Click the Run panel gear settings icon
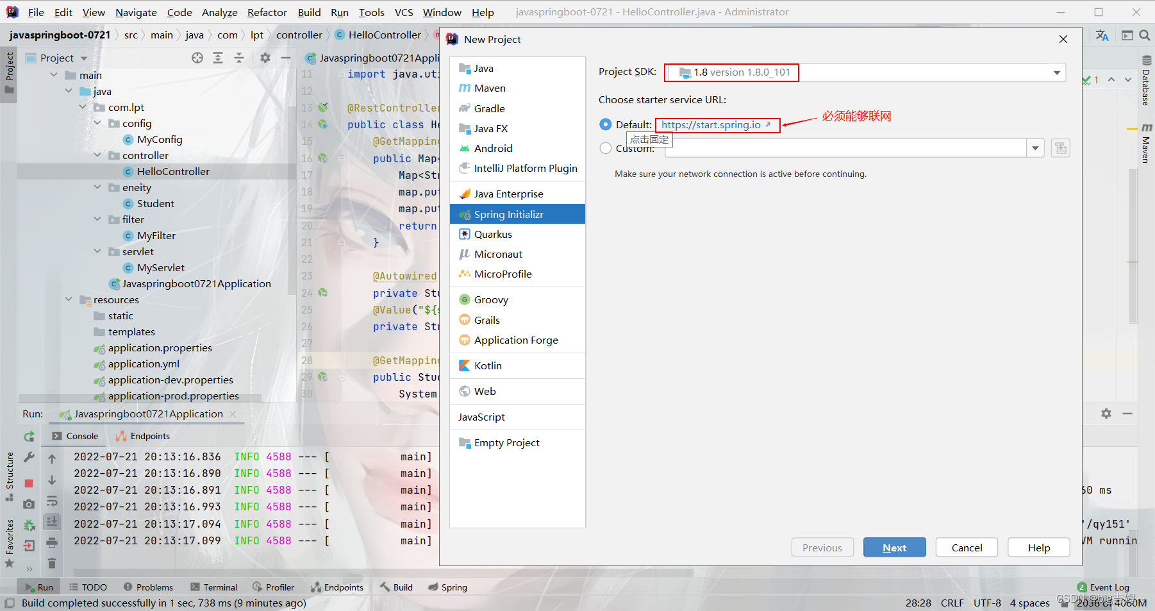 1106,414
